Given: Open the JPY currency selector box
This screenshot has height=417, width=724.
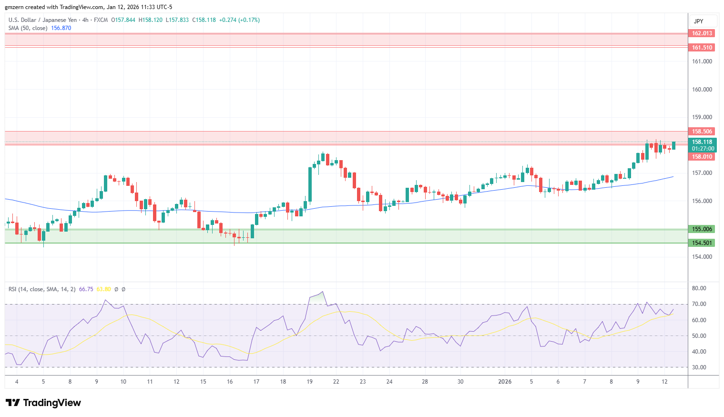Looking at the screenshot, I should pos(703,21).
